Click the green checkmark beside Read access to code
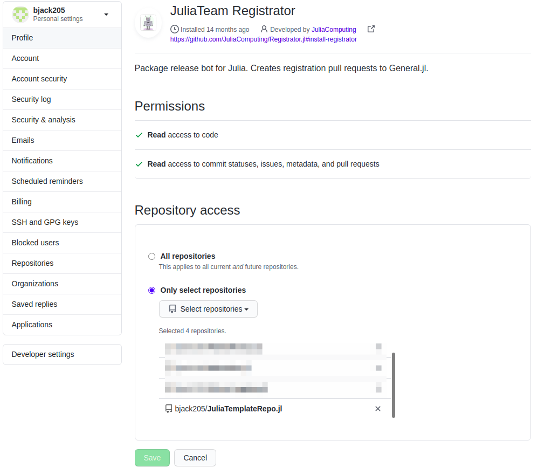Image resolution: width=538 pixels, height=468 pixels. (139, 135)
